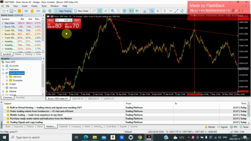Select the trendline drawing tool
Viewport: 251px width, 141px height.
point(176,11)
